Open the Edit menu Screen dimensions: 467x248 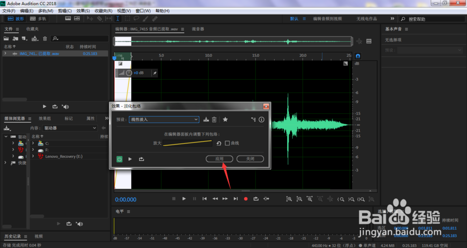point(27,11)
